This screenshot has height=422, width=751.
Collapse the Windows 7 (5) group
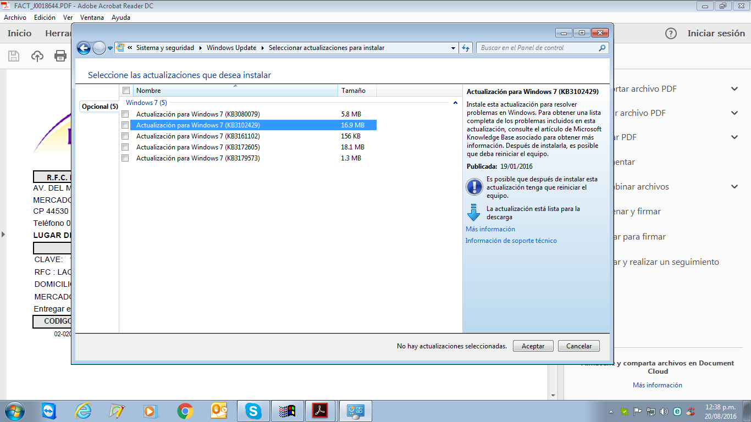pos(455,103)
